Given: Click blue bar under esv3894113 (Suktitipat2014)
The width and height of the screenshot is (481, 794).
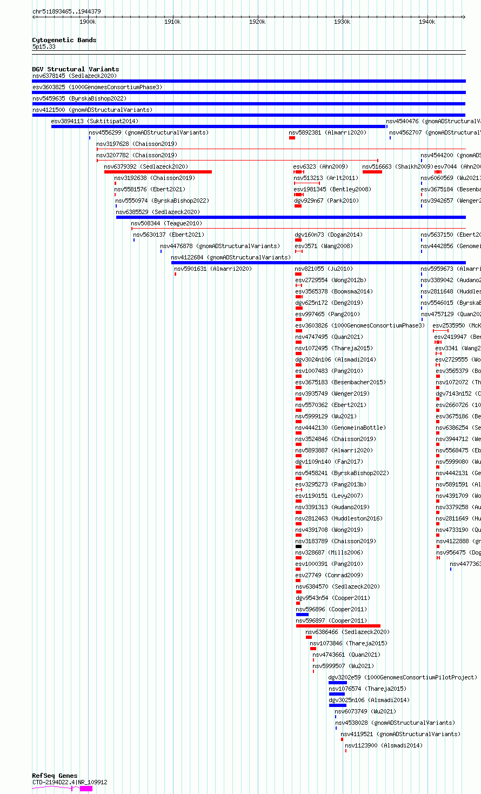Looking at the screenshot, I should click(218, 126).
